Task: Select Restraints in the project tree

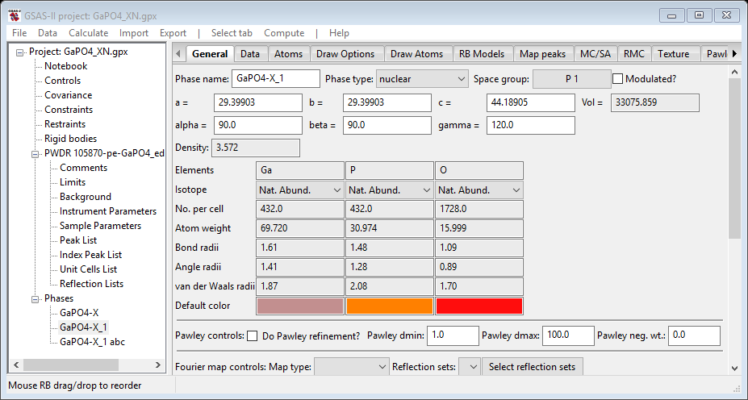Action: click(x=65, y=124)
